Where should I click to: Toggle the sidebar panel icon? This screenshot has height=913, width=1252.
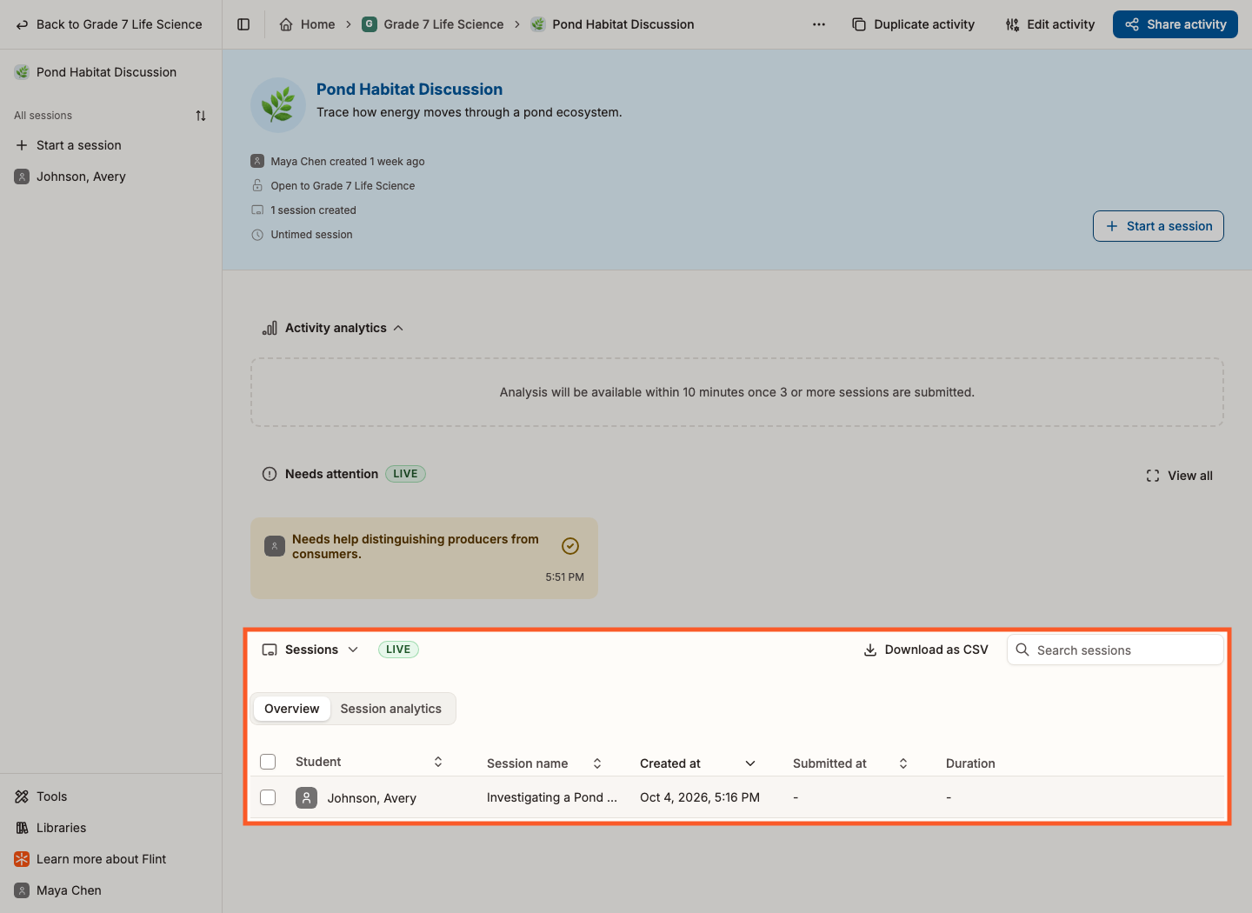click(x=243, y=24)
